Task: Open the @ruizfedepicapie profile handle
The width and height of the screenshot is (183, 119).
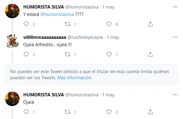Action: coord(85,37)
